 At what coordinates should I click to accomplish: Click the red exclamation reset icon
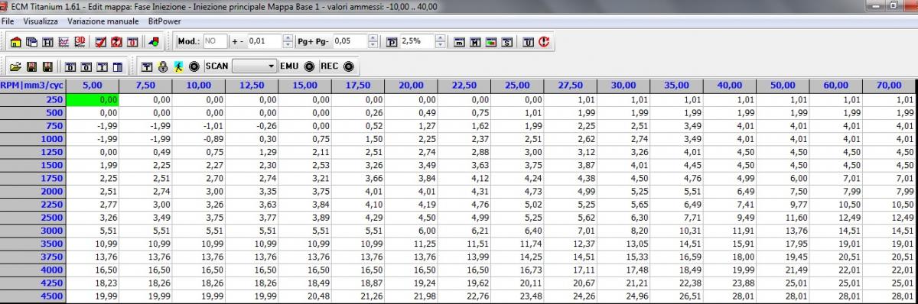click(544, 42)
